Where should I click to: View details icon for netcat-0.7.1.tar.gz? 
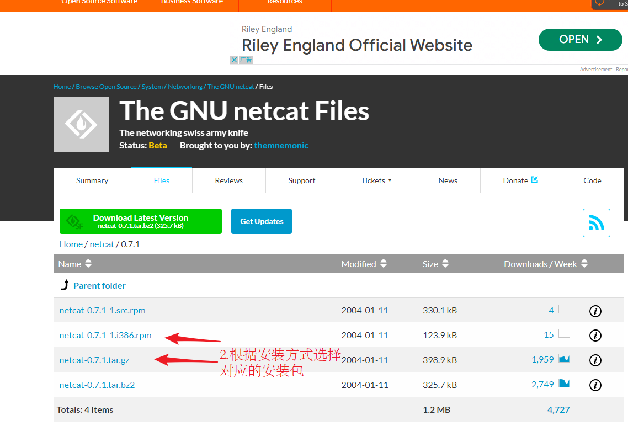click(x=595, y=360)
